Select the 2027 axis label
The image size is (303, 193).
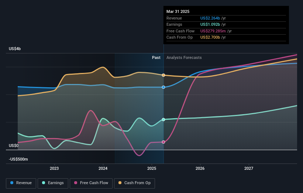coord(249,168)
